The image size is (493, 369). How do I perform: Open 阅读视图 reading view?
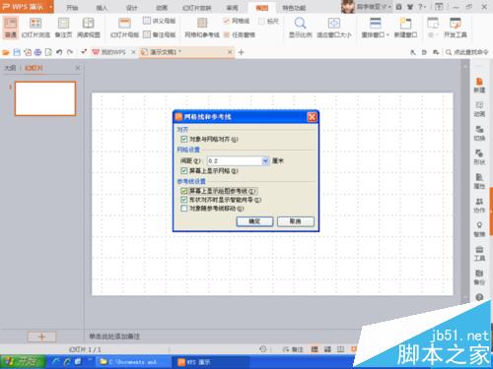(89, 28)
